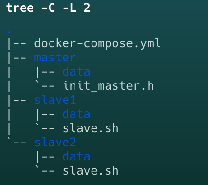
Task: Click the blue root dot directory
Action: click(x=9, y=32)
